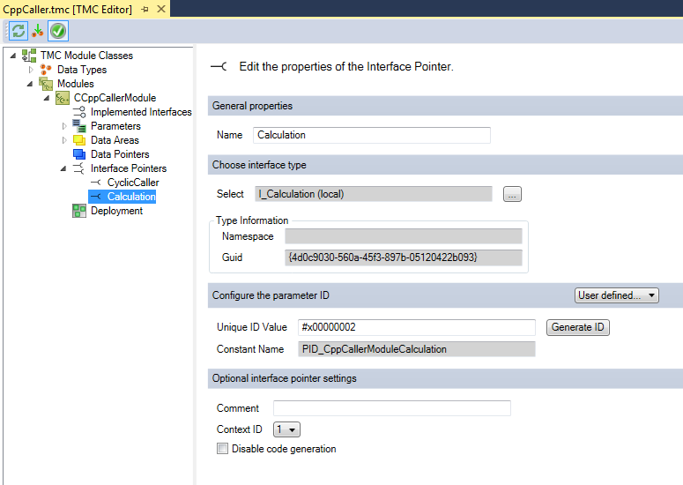
Task: Click the Name input field containing Calculation
Action: coord(372,135)
